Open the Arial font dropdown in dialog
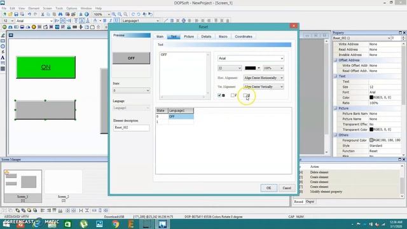This screenshot has height=229, width=407. tap(251, 59)
